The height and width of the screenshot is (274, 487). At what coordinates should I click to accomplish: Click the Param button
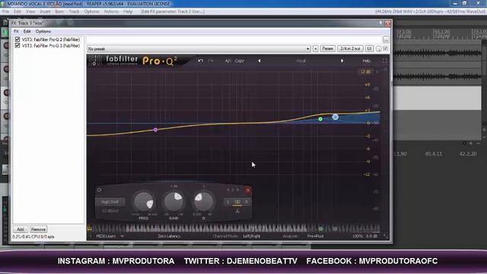pos(328,49)
